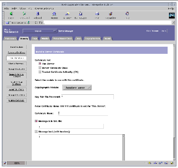Click the Certificate Name input field
The height and width of the screenshot is (168, 178).
click(83, 113)
